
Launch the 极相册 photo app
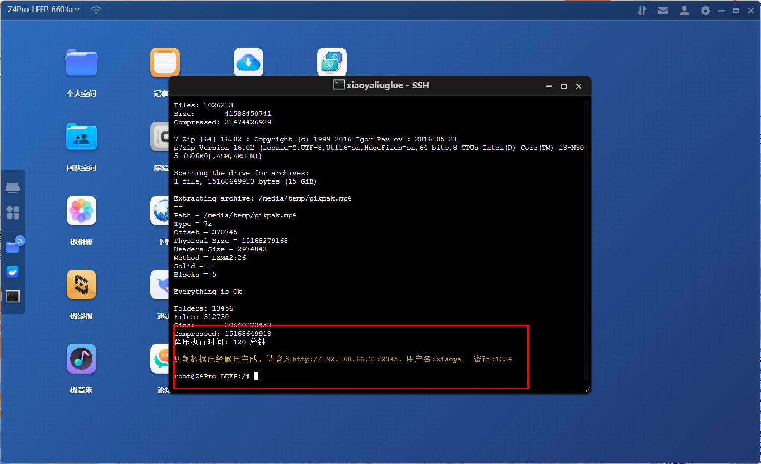point(81,211)
